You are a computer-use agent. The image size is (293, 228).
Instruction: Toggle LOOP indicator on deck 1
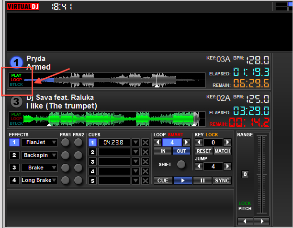(16, 80)
